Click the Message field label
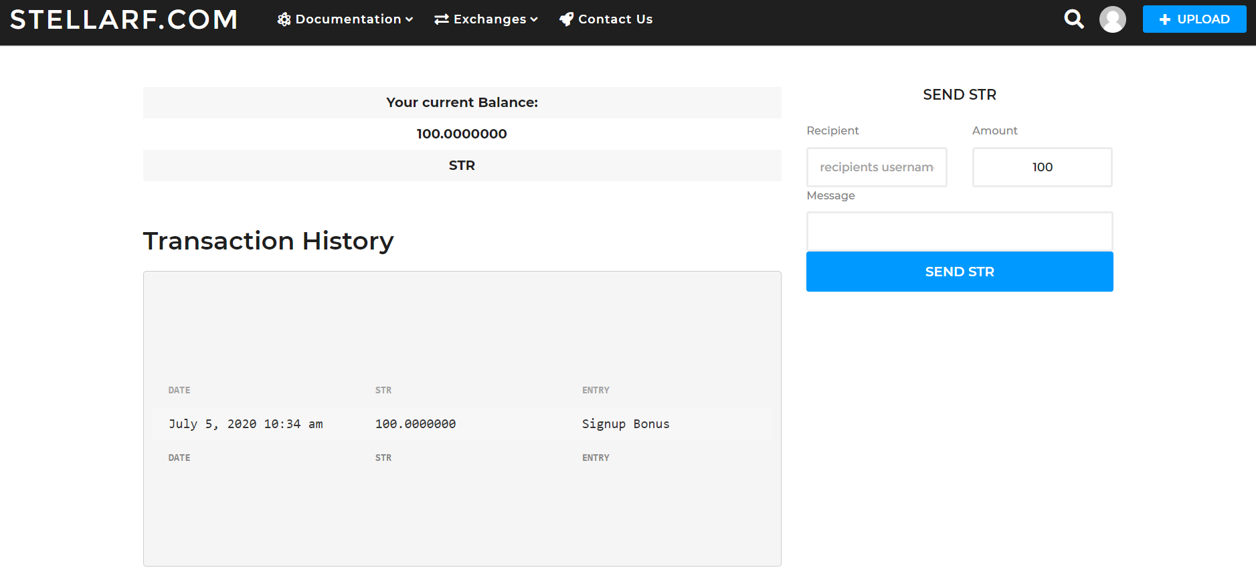Viewport: 1256px width, 588px height. point(830,195)
